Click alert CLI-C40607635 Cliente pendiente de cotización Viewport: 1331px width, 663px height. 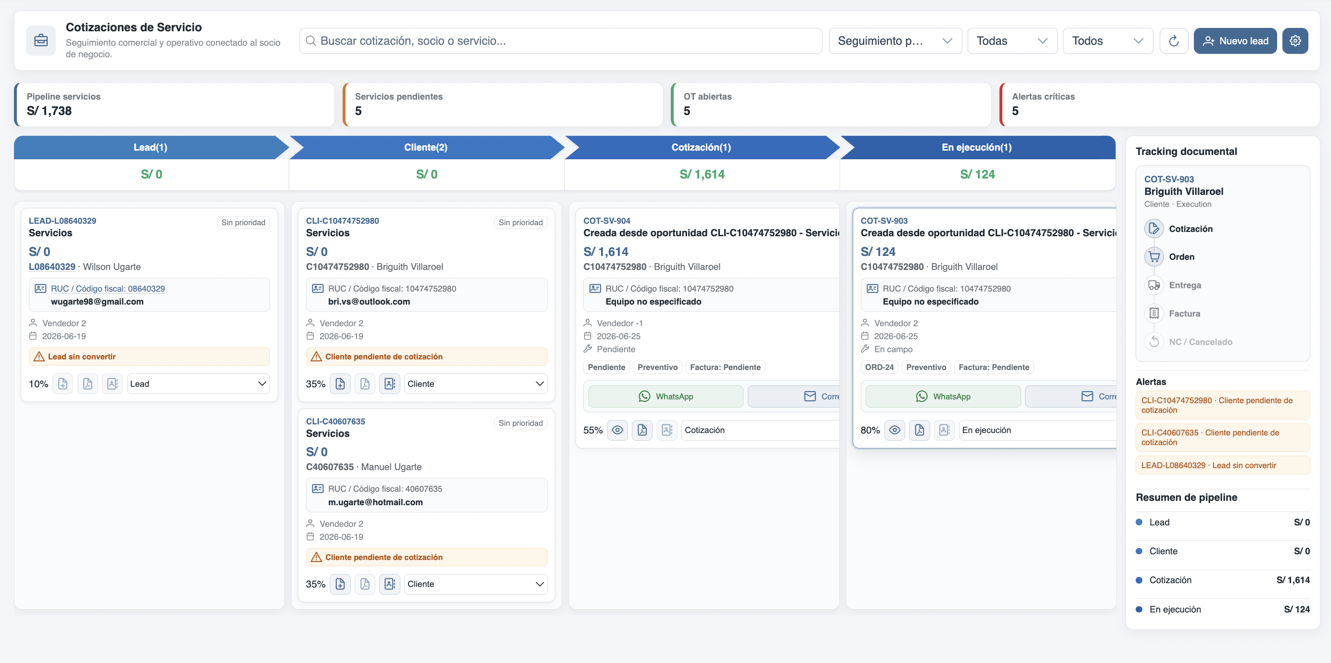tap(1223, 437)
